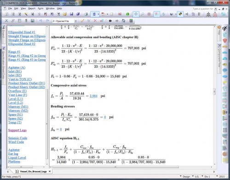The width and height of the screenshot is (230, 180).
Task: Open the Agitator (A) nozzle link
Action: (x=17, y=67)
